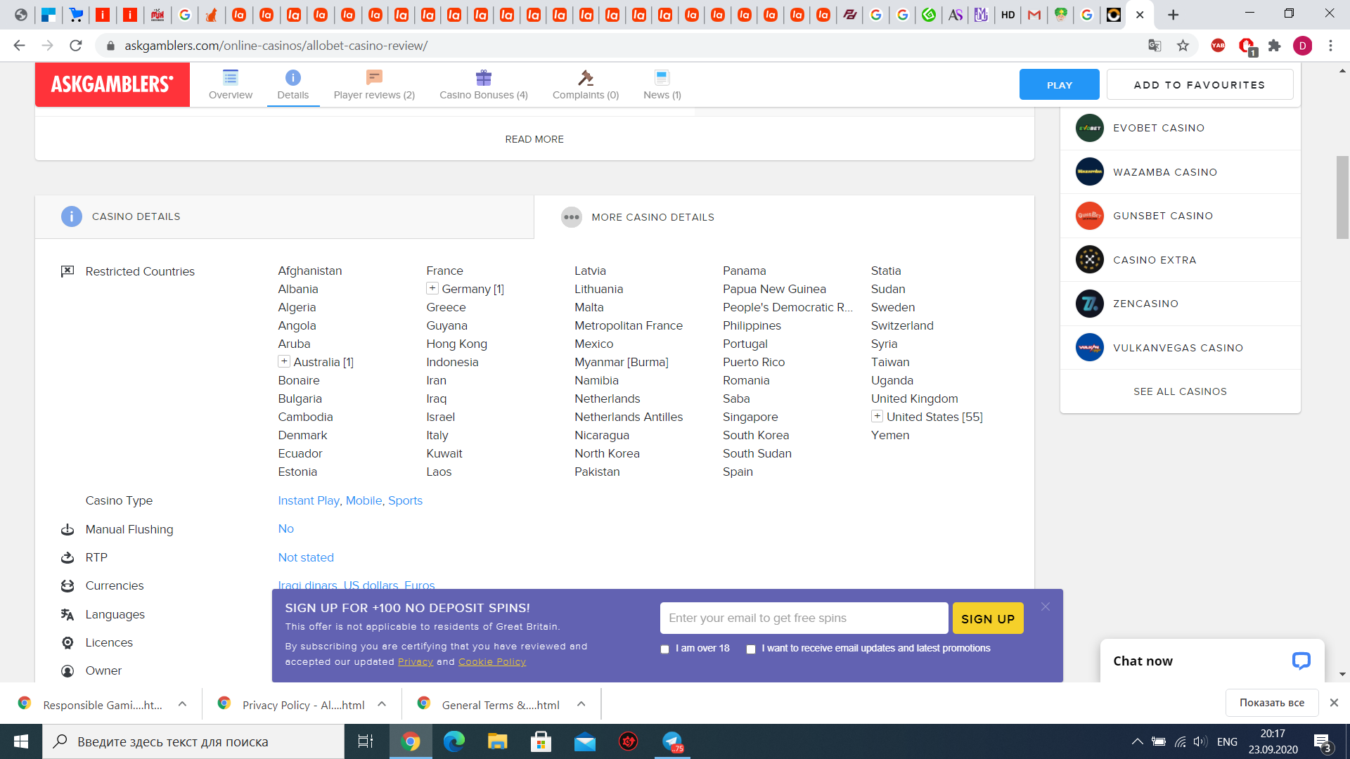Open options for Responsible Gaming download
This screenshot has height=759, width=1350.
[182, 704]
